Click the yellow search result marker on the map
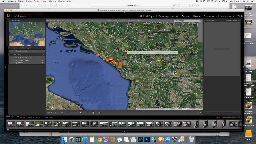The height and width of the screenshot is (144, 256). click(x=126, y=51)
